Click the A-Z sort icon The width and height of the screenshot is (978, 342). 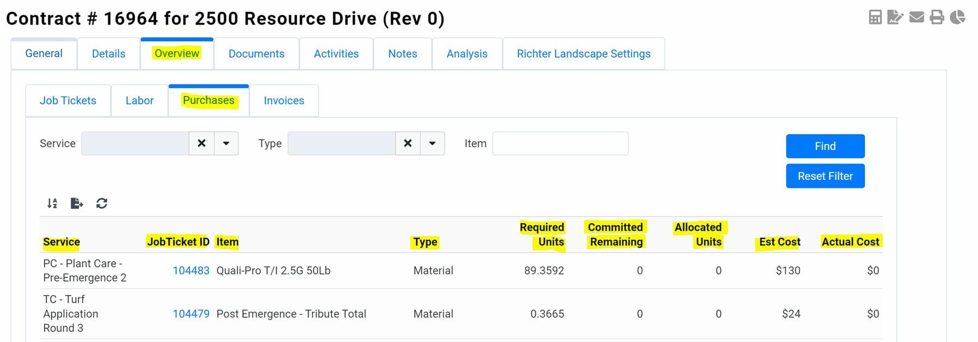52,203
